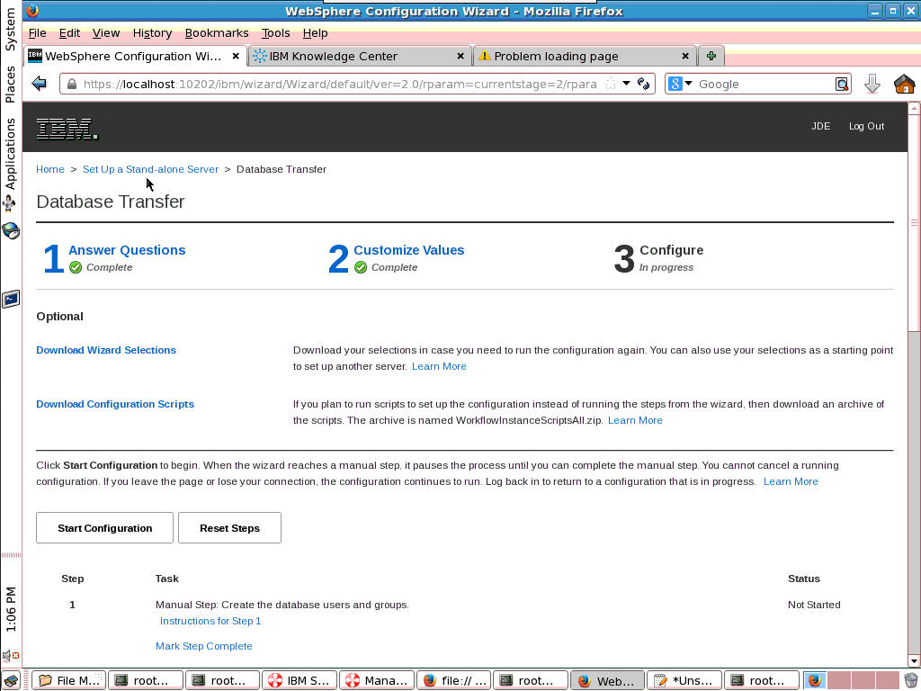The image size is (921, 691).
Task: Open Learn More about running configuration
Action: pyautogui.click(x=791, y=482)
